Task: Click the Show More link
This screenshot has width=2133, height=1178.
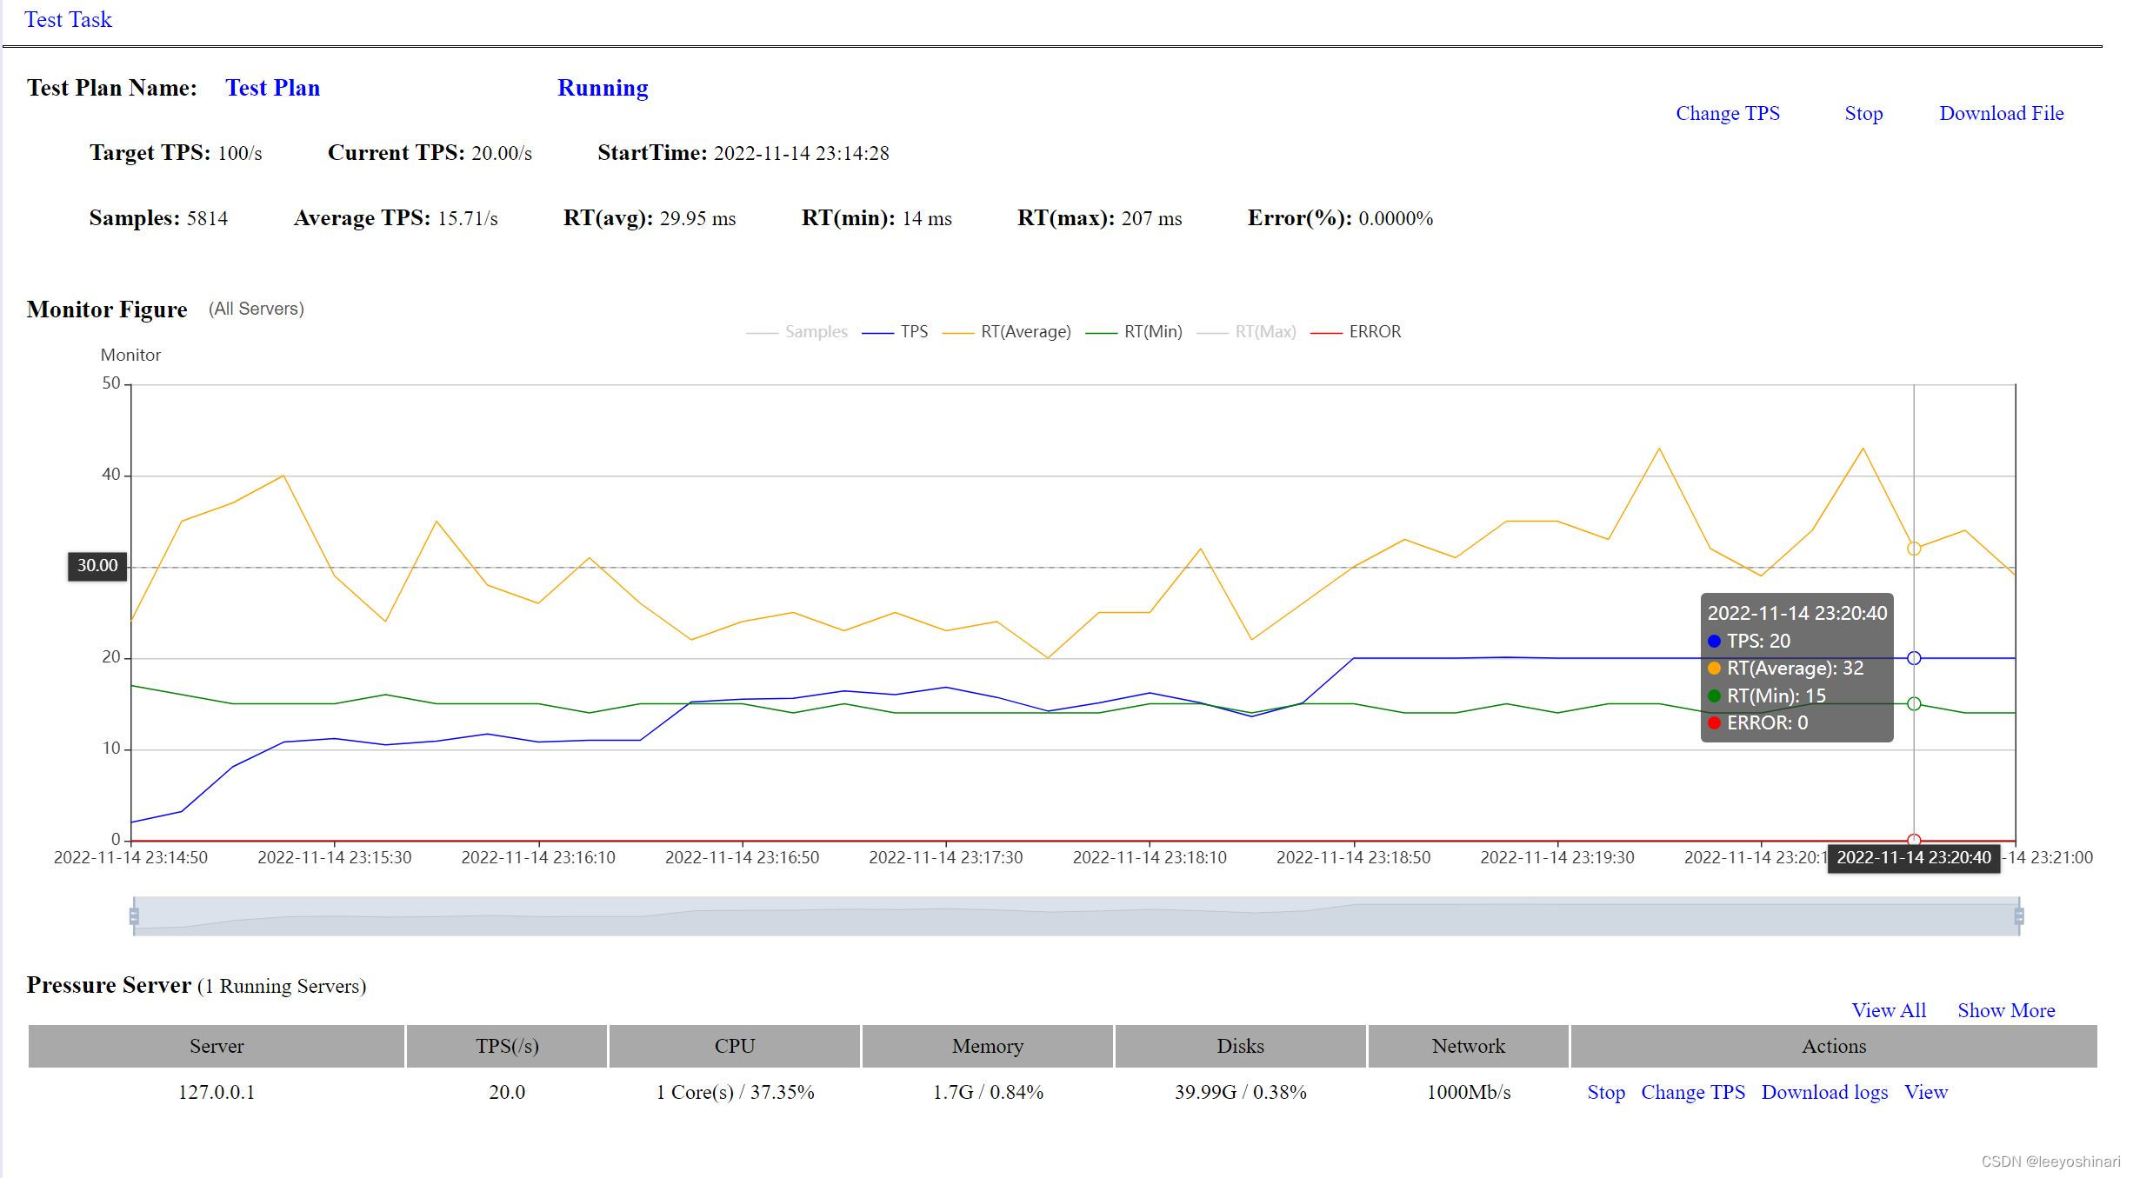Action: [x=2006, y=1010]
